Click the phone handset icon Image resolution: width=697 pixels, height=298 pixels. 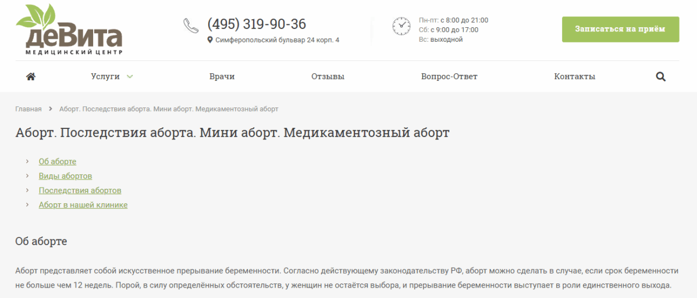[191, 26]
